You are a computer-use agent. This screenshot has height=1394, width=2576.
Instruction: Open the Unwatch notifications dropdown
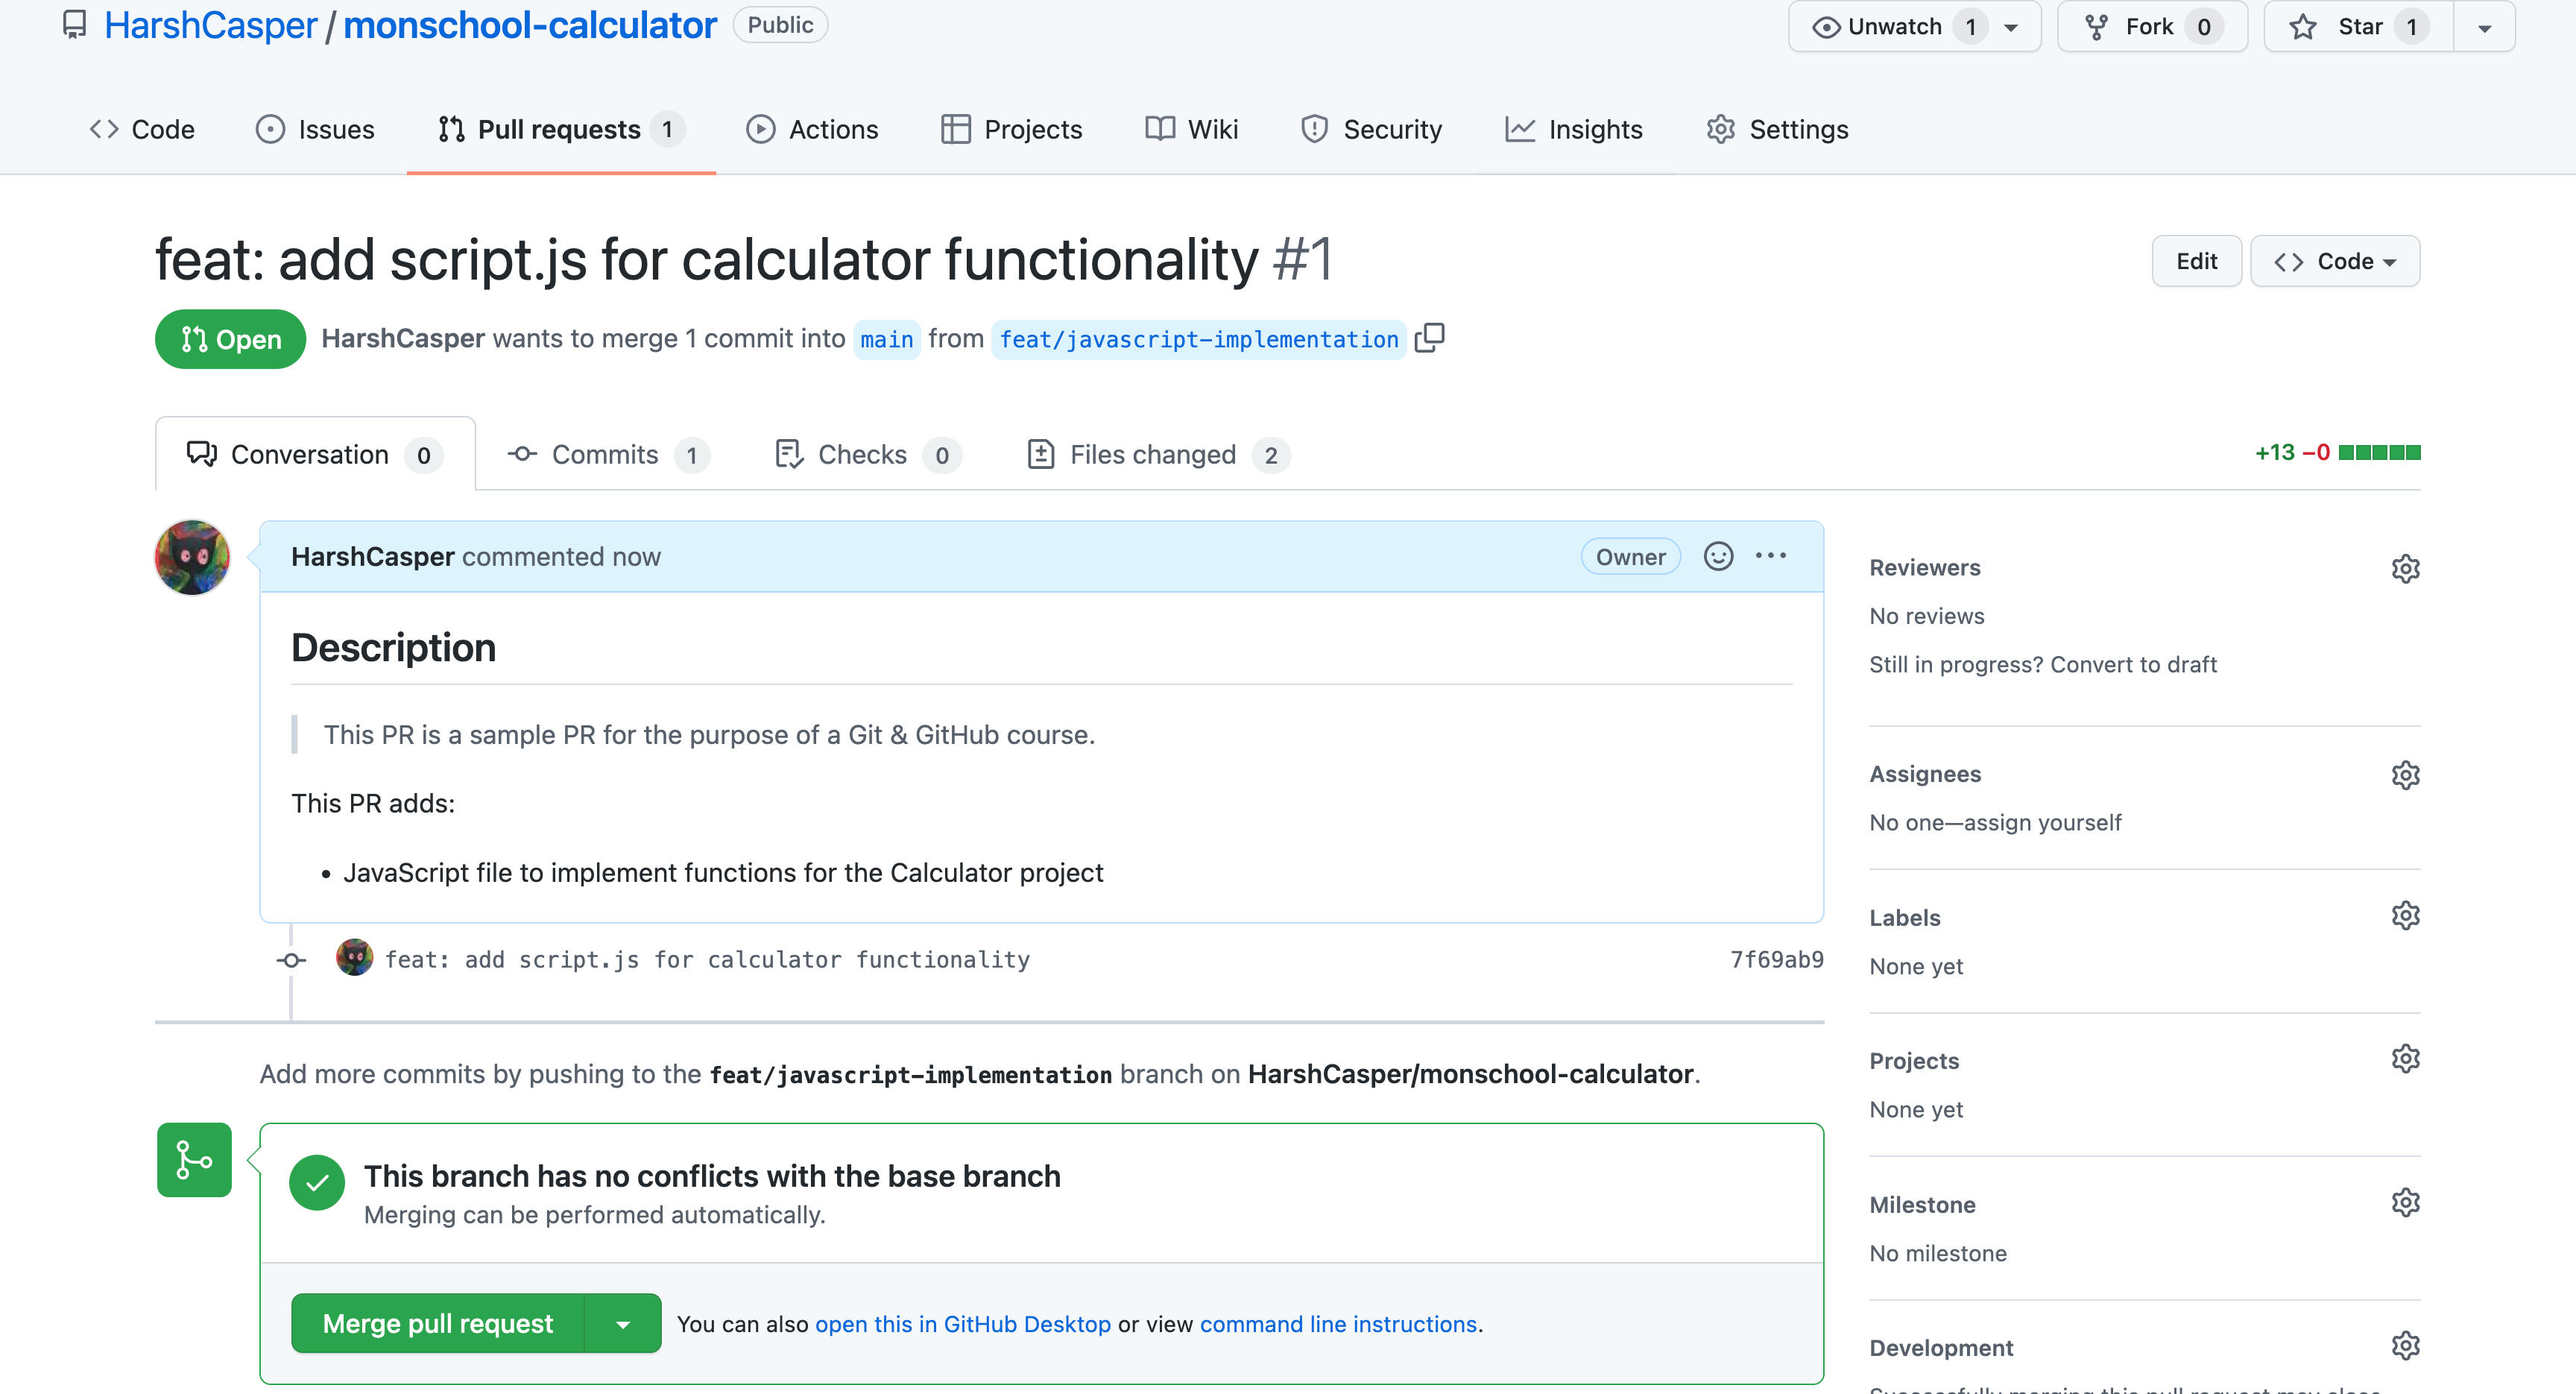(1914, 27)
